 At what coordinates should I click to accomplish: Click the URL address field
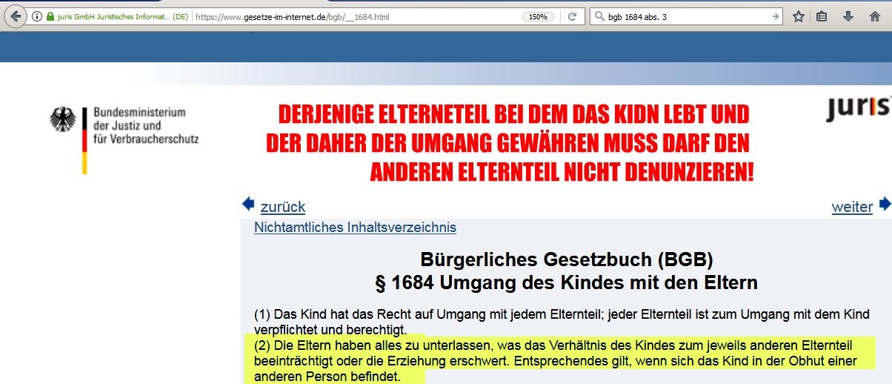click(356, 16)
